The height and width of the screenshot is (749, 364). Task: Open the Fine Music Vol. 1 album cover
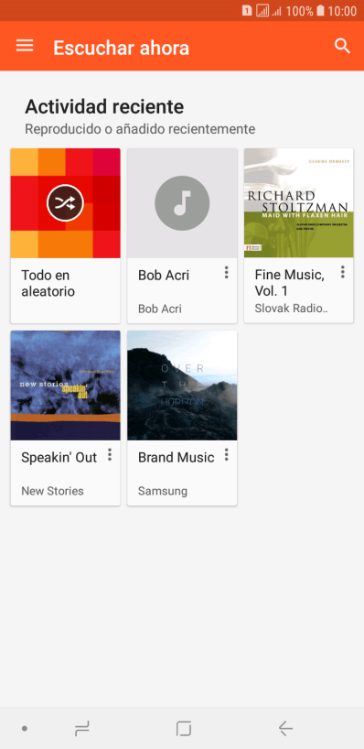(x=299, y=203)
